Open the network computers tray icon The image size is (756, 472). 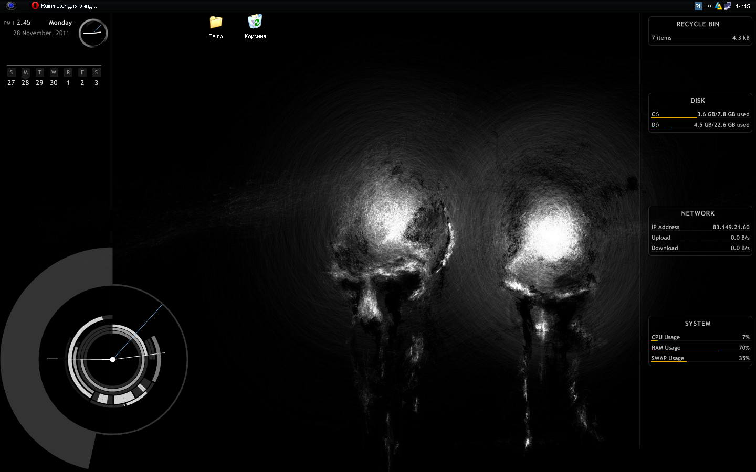click(x=727, y=6)
